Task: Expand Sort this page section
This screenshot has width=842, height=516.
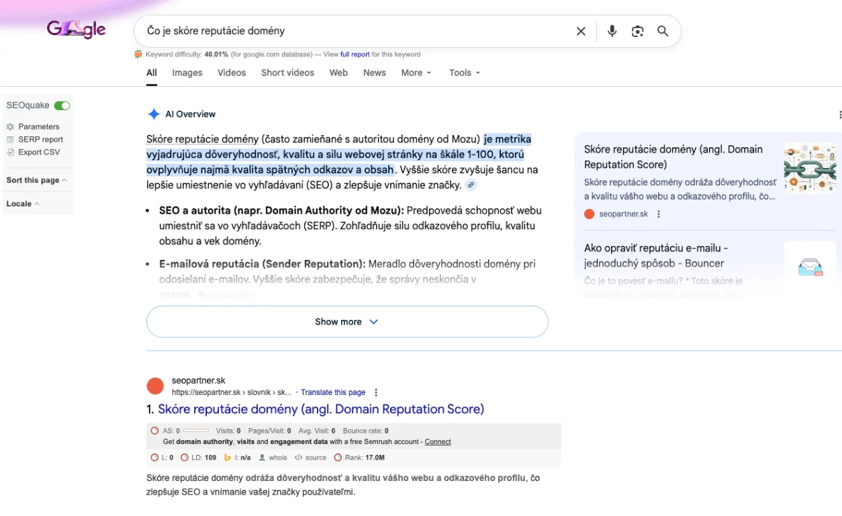Action: click(x=36, y=180)
